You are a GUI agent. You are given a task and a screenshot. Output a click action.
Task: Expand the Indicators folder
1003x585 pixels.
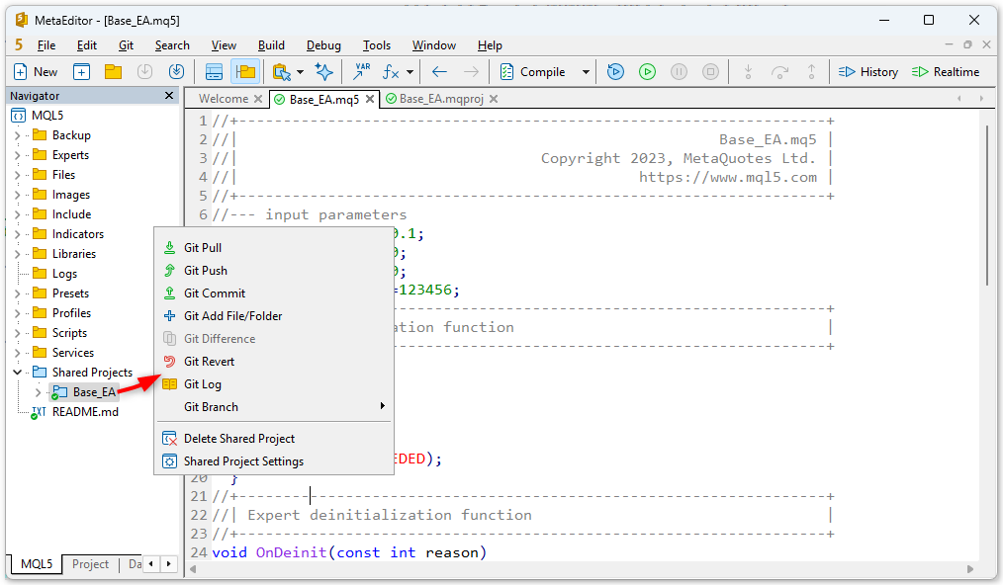point(17,234)
